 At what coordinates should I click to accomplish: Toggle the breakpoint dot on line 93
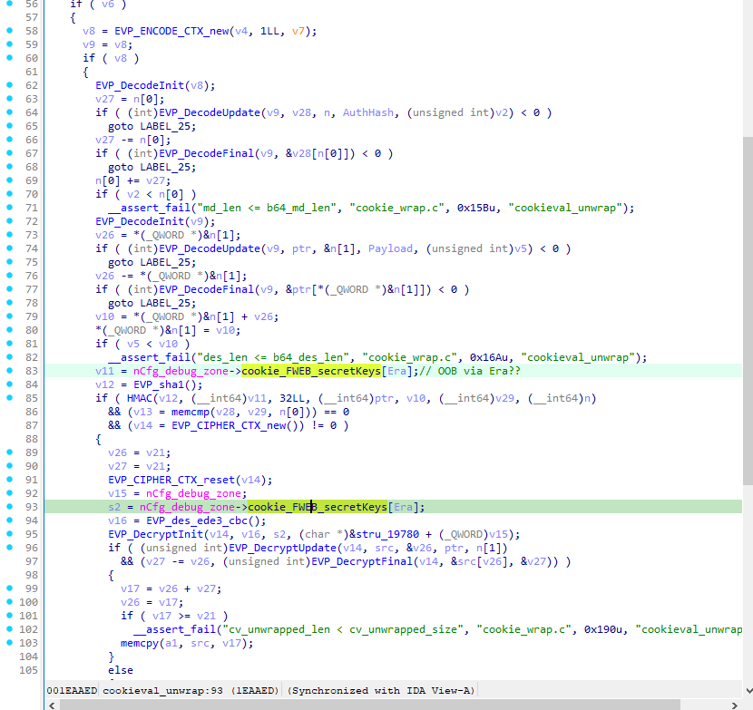[x=9, y=507]
